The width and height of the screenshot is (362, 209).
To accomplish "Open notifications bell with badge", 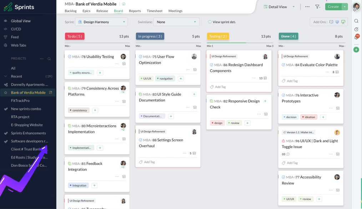I will pyautogui.click(x=356, y=37).
